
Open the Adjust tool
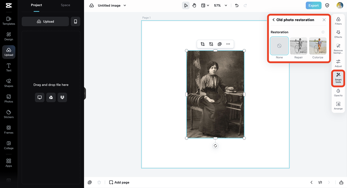(338, 63)
